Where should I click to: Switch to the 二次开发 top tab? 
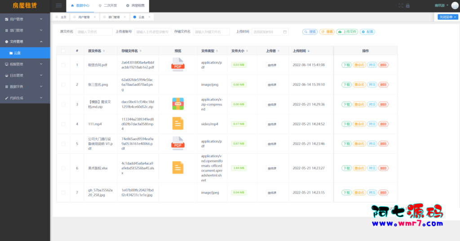click(x=108, y=5)
